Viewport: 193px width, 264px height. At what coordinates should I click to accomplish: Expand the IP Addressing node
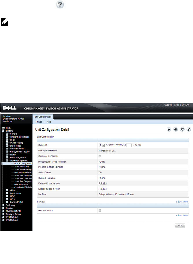click(7, 143)
